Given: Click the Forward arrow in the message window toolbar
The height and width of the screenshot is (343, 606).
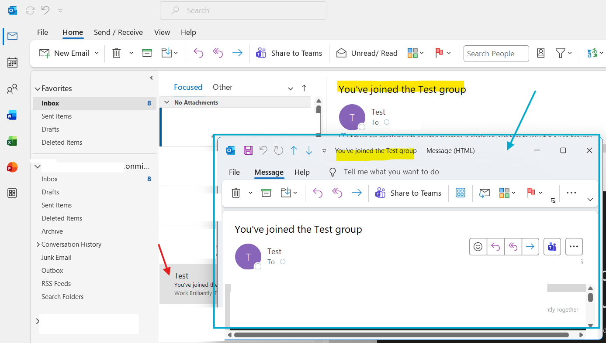Looking at the screenshot, I should coord(357,193).
